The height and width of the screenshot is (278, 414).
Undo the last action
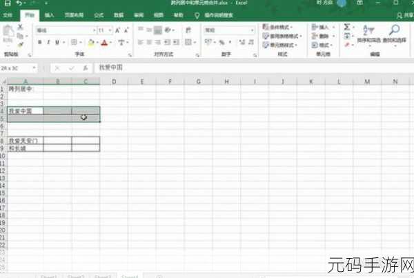[x=19, y=3]
